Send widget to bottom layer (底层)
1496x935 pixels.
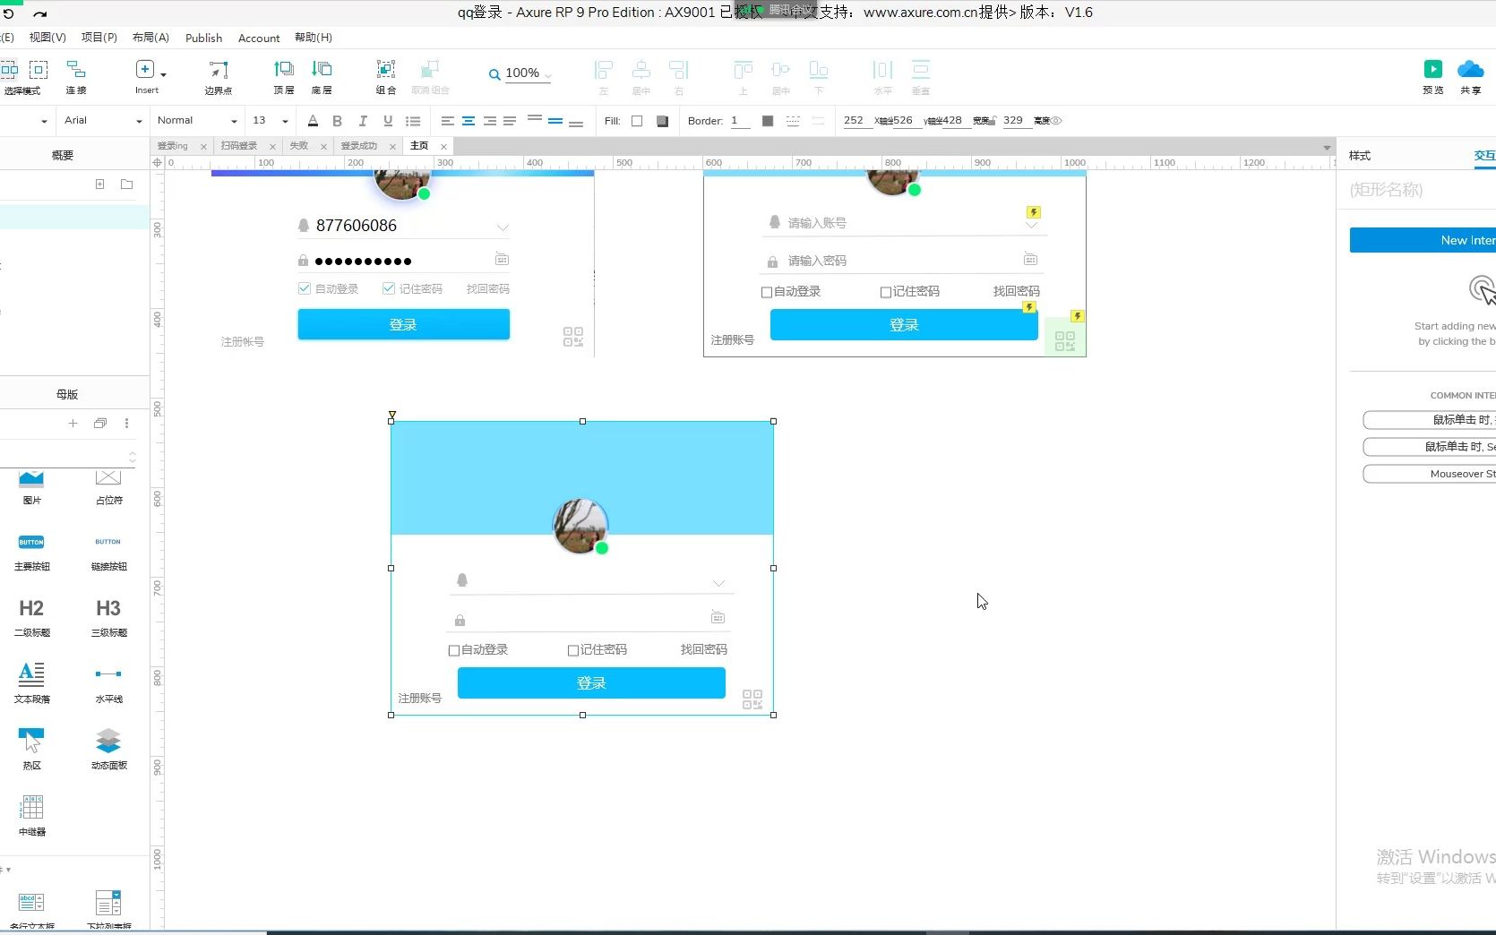click(322, 69)
